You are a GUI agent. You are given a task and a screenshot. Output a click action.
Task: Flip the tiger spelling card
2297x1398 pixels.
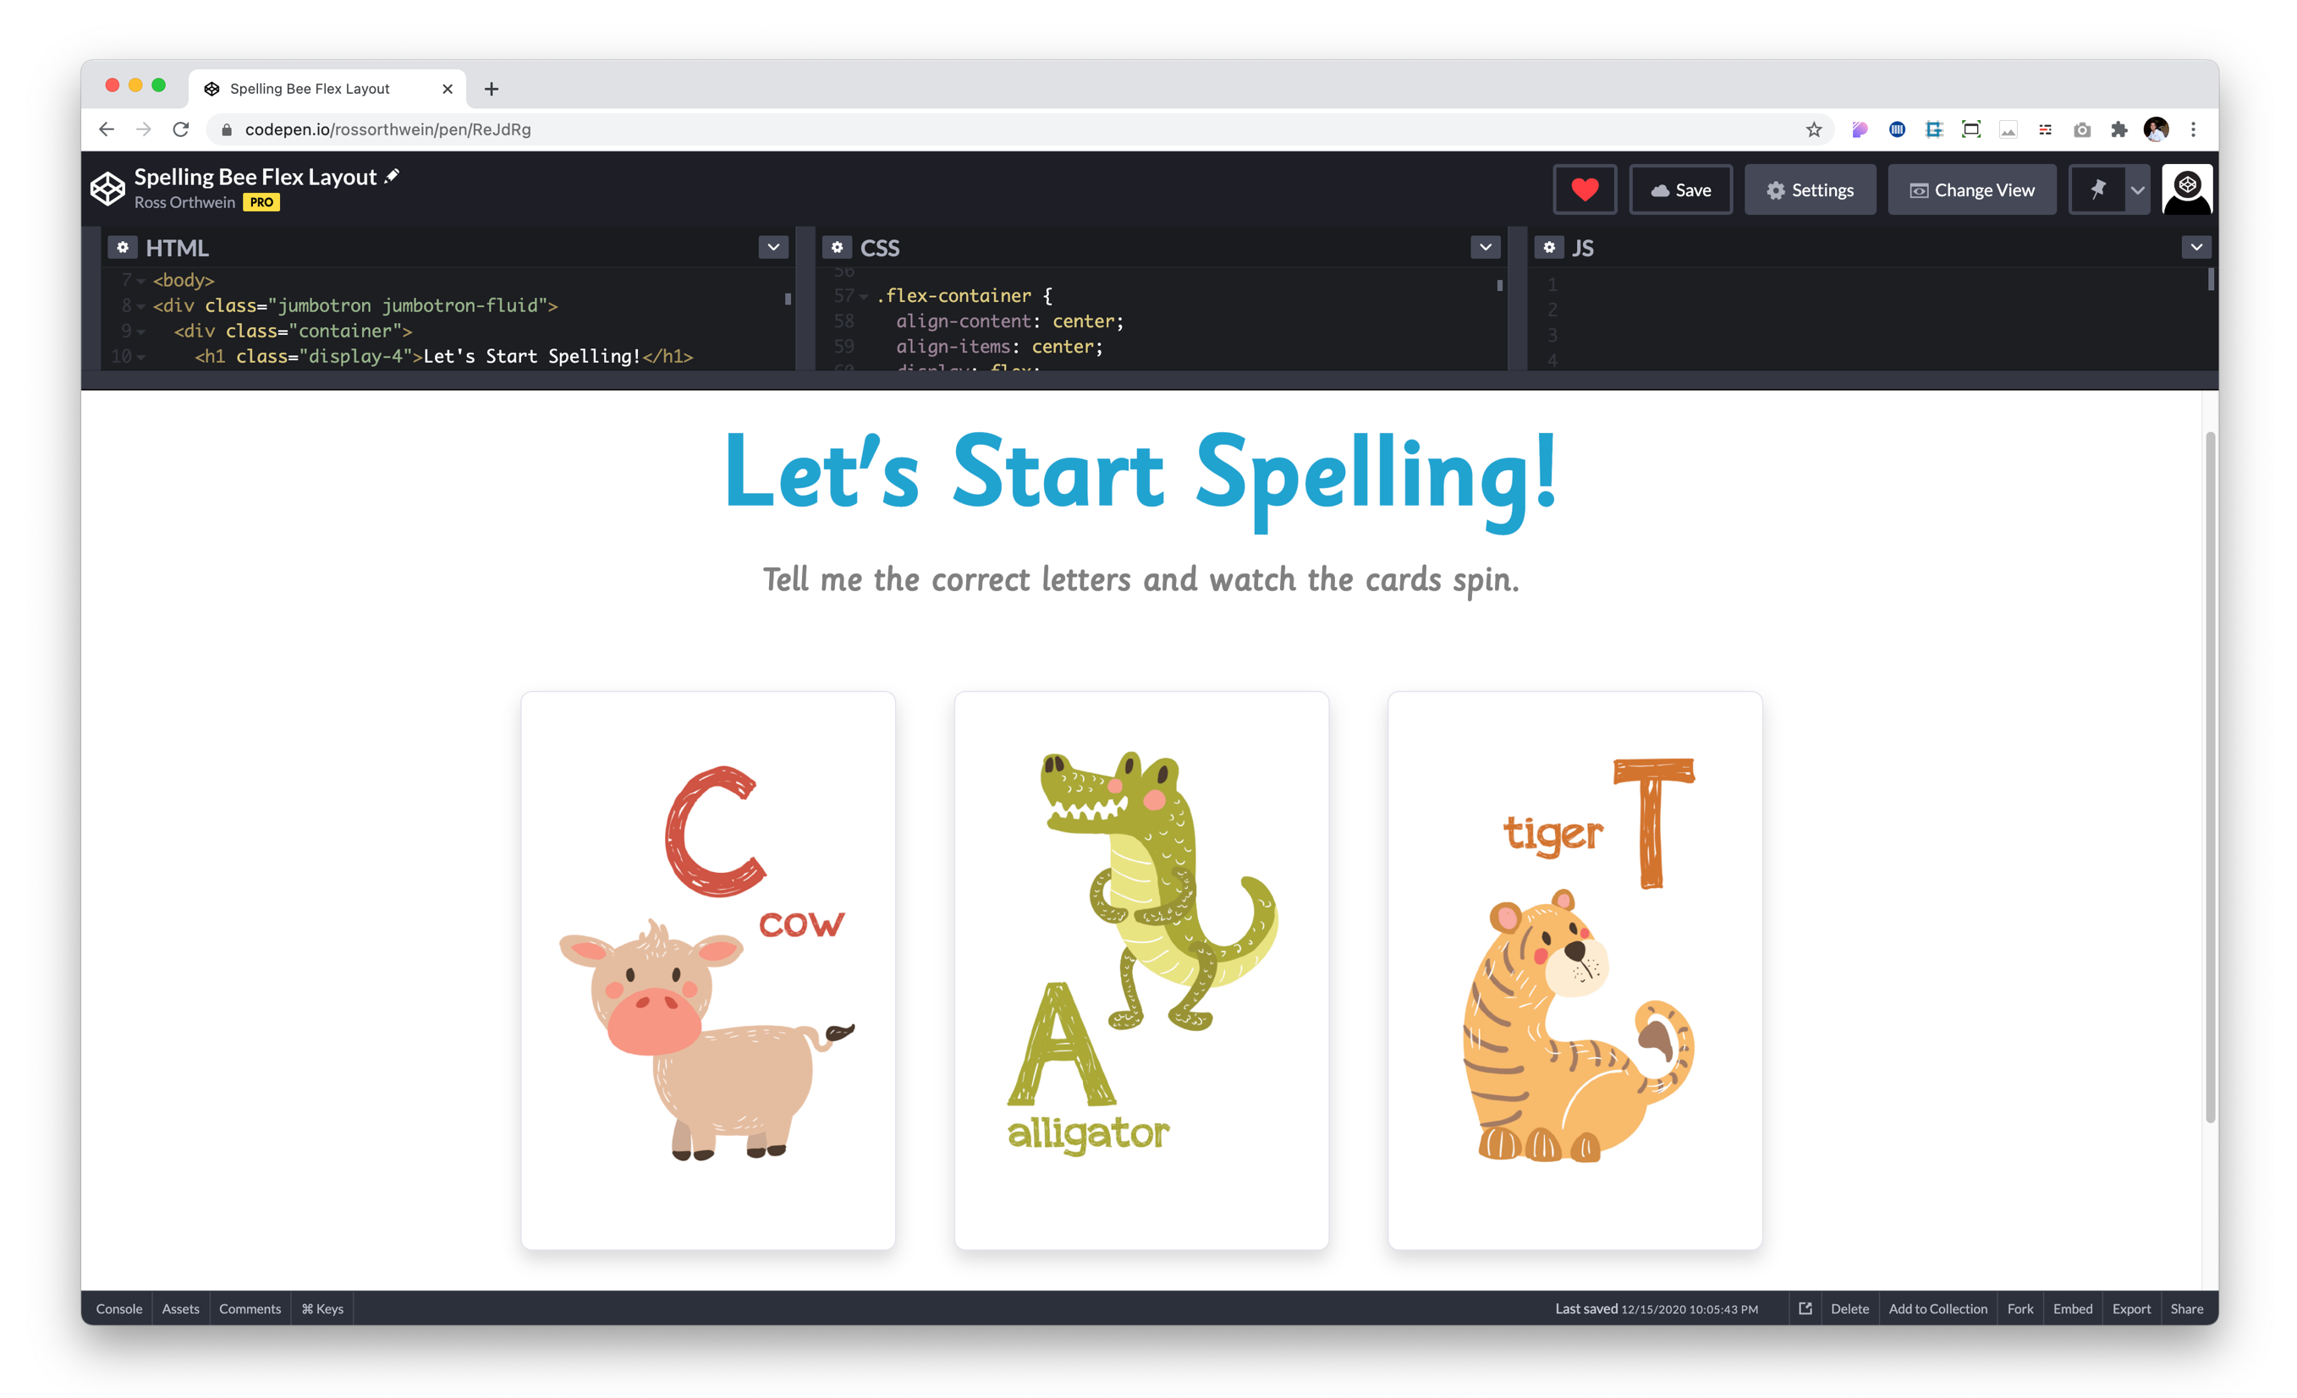click(1574, 970)
